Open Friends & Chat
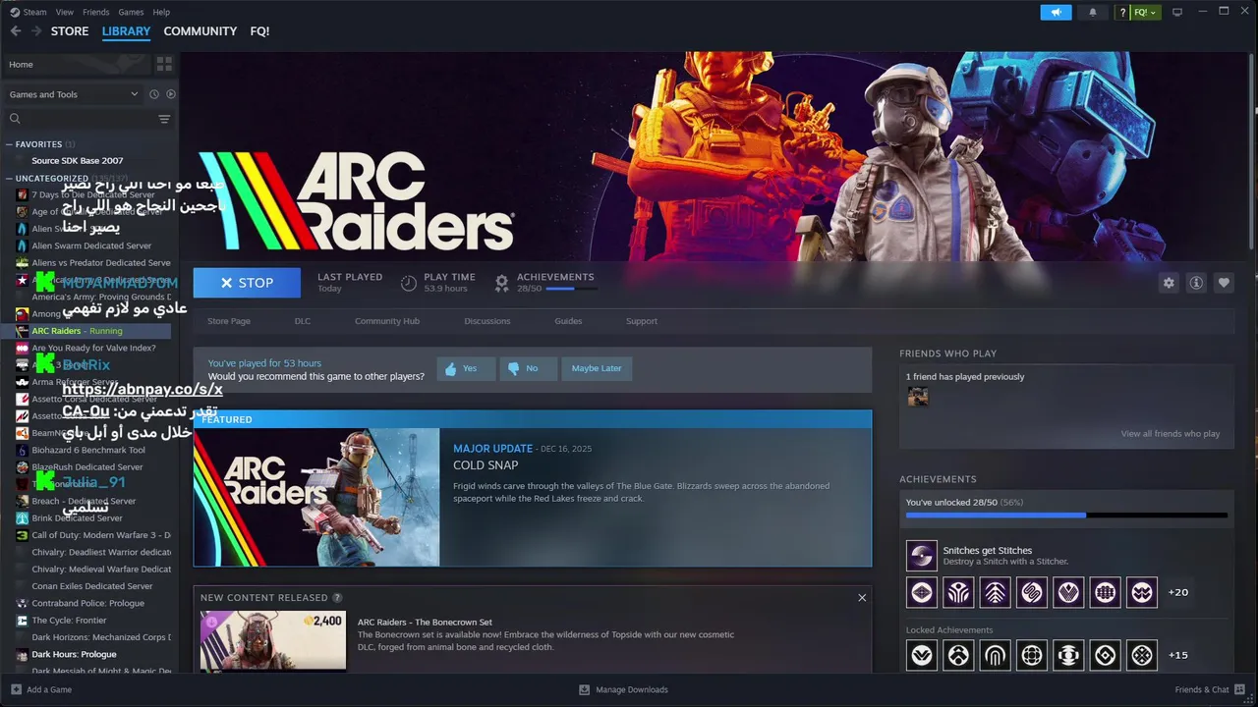The image size is (1258, 707). tap(1208, 689)
